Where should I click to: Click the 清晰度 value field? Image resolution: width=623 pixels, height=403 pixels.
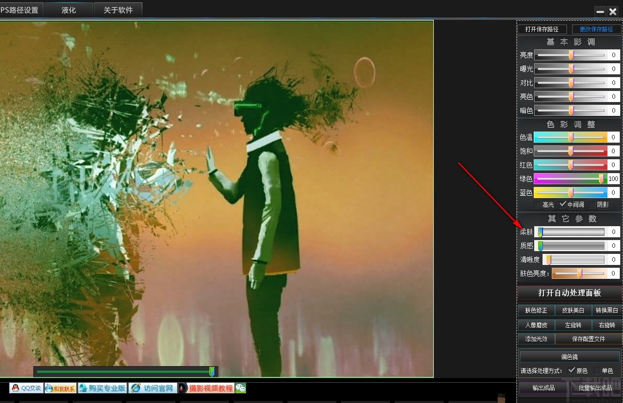614,259
